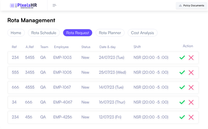
Task: Go to the Rota Planner tab
Action: tap(110, 33)
